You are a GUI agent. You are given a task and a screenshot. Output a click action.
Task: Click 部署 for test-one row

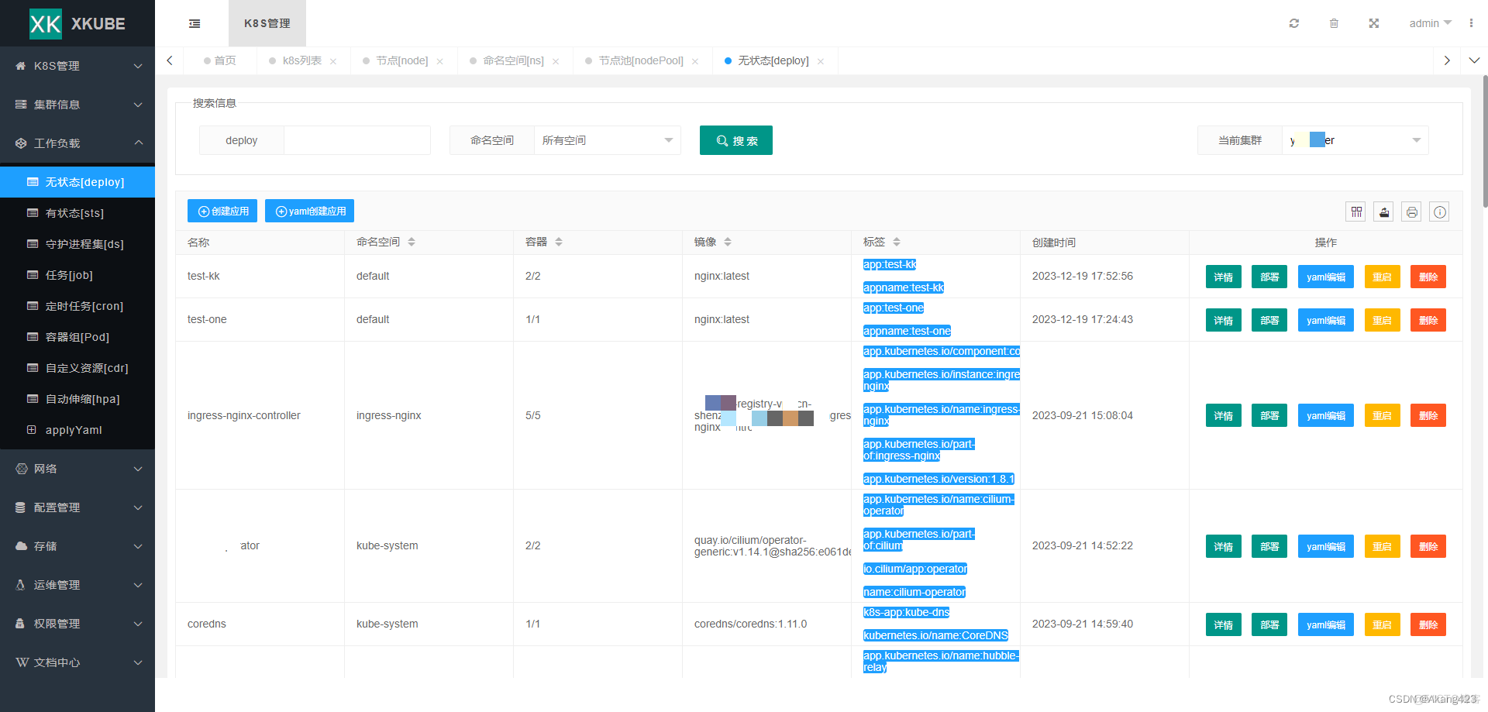(x=1269, y=320)
